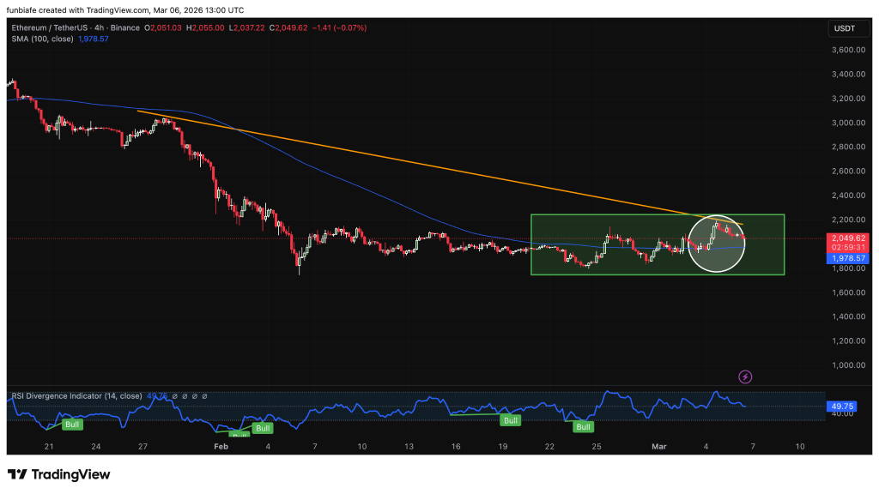
Task: Click the Bull label near the 25th
Action: (584, 426)
